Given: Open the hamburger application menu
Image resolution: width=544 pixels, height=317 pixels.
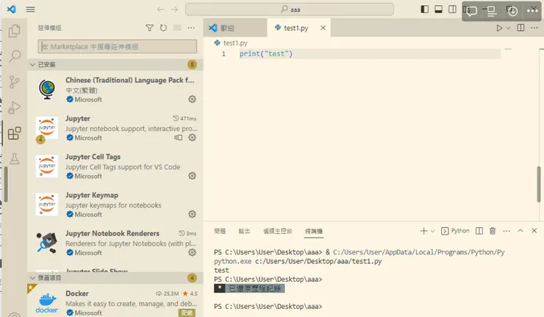Looking at the screenshot, I should (x=31, y=10).
